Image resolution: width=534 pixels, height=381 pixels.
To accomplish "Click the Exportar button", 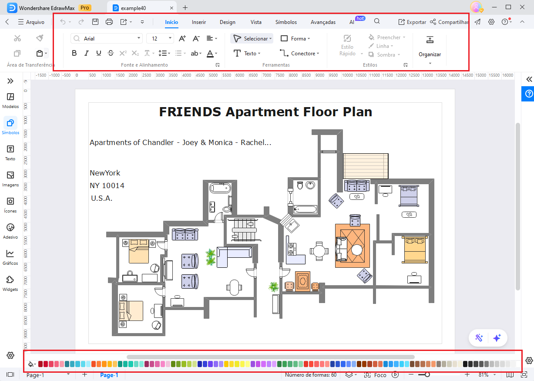I will coord(412,22).
